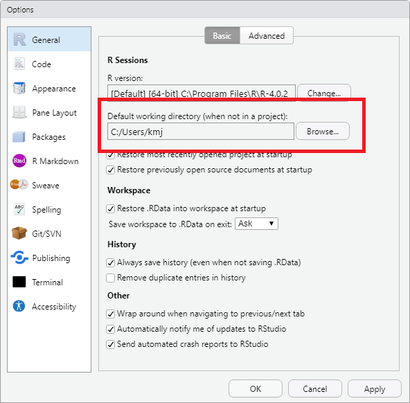
Task: Switch to the Basic tab
Action: click(222, 35)
